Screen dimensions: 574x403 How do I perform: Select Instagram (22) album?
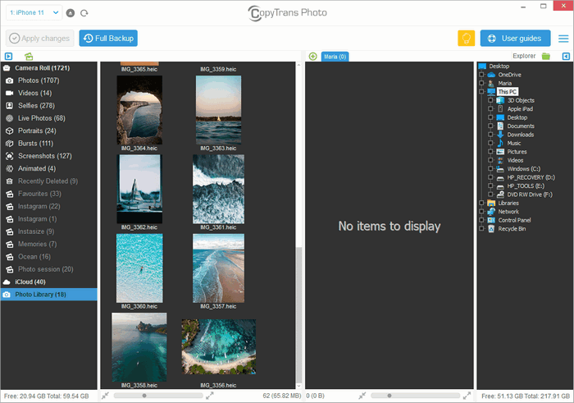coord(49,206)
